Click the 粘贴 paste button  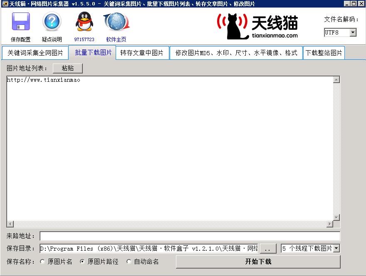tap(68, 68)
